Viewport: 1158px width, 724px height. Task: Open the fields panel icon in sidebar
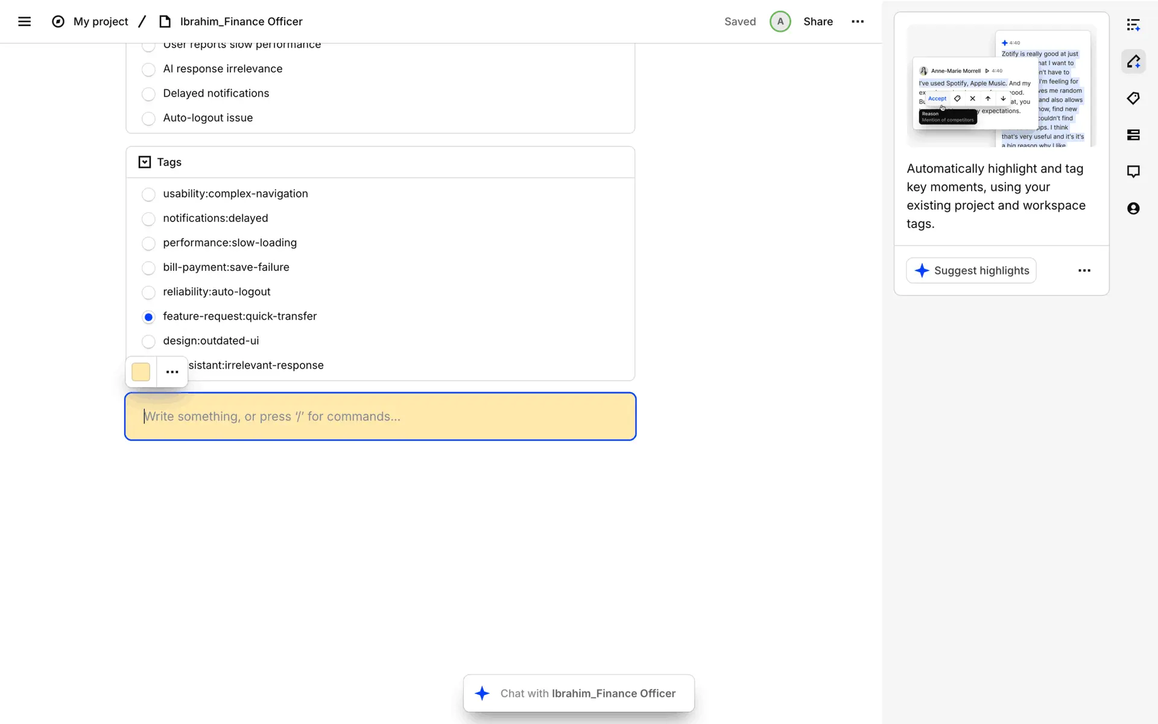(x=1133, y=135)
